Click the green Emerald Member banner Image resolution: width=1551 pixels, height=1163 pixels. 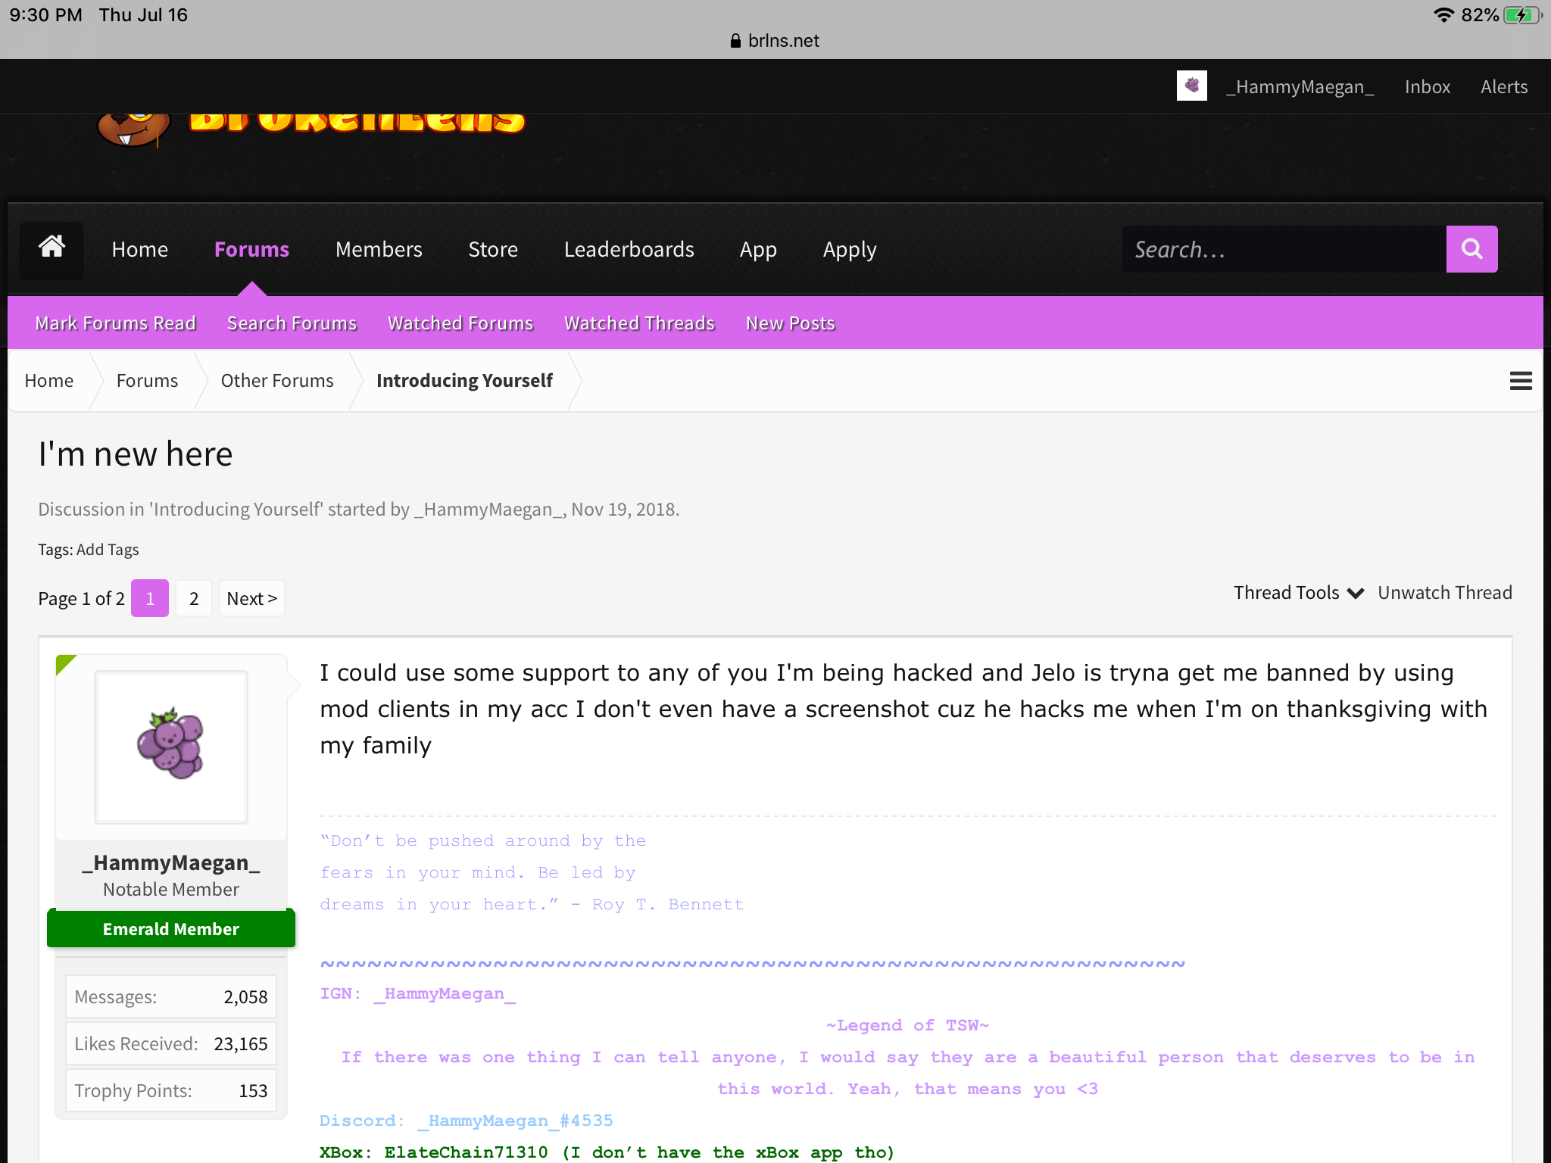click(x=171, y=929)
